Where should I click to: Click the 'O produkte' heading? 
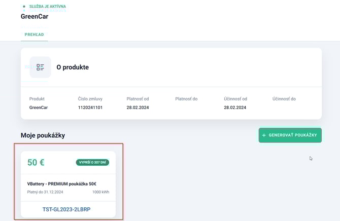73,67
